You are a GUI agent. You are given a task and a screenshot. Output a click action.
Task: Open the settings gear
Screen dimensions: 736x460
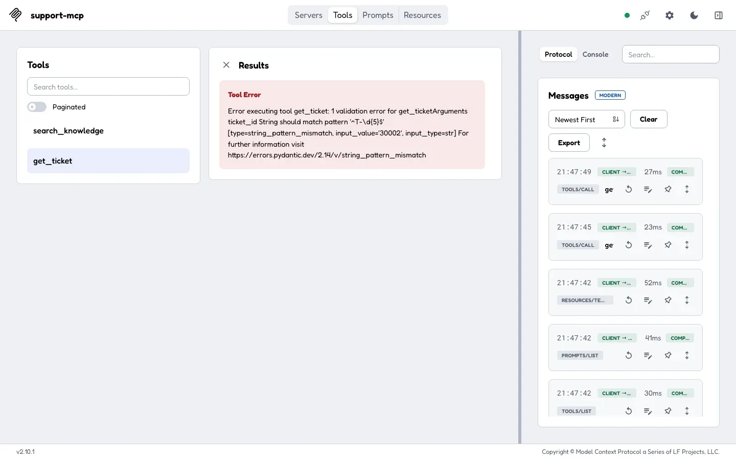pyautogui.click(x=670, y=15)
